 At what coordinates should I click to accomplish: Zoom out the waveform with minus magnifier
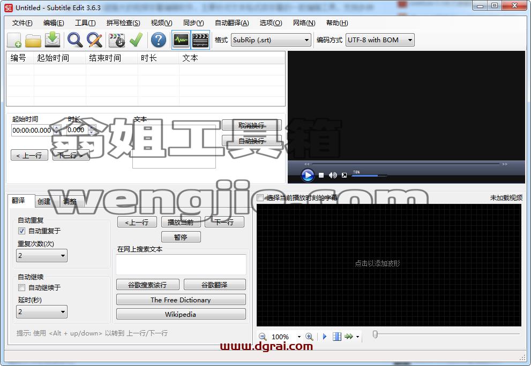point(263,337)
